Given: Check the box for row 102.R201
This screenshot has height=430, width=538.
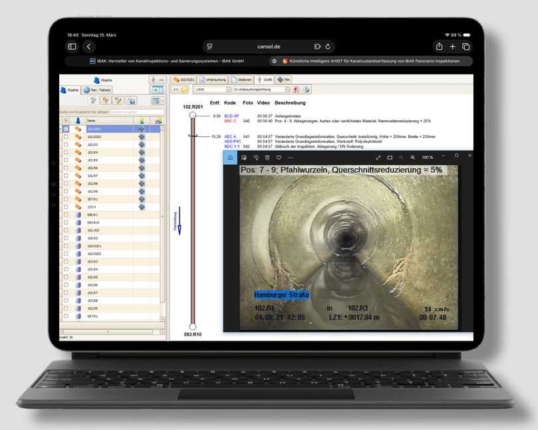Looking at the screenshot, I should tap(66, 128).
